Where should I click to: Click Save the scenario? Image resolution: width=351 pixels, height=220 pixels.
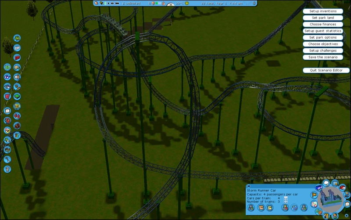click(x=323, y=57)
